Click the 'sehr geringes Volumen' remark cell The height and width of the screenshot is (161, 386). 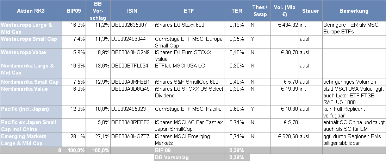coord(354,82)
